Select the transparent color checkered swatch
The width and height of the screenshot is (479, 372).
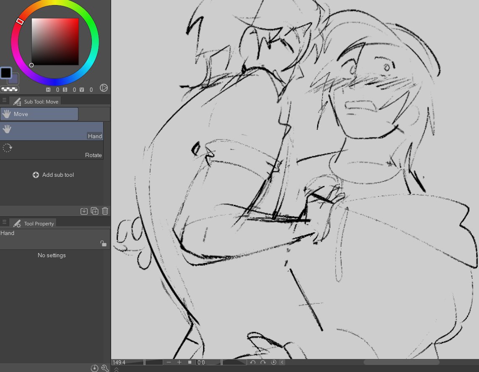click(10, 89)
